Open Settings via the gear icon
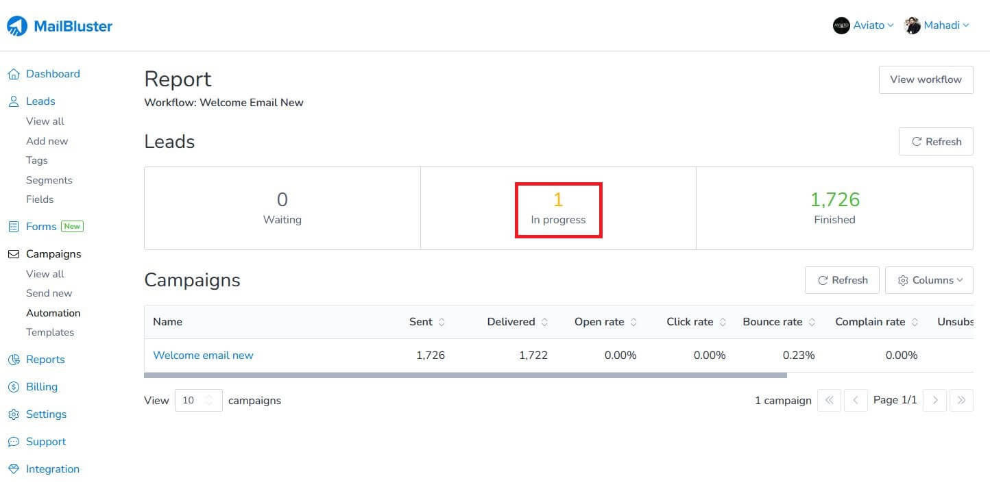Screen dimensions: 990x500 (x=13, y=414)
